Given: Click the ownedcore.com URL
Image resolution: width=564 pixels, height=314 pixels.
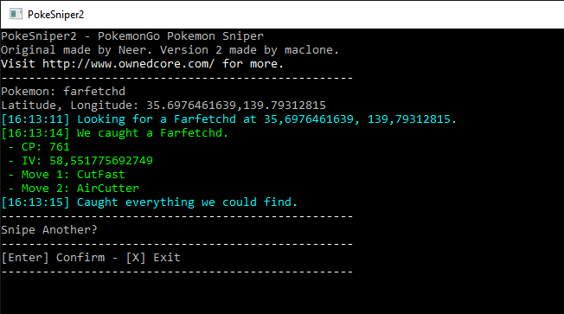Looking at the screenshot, I should click(x=128, y=64).
